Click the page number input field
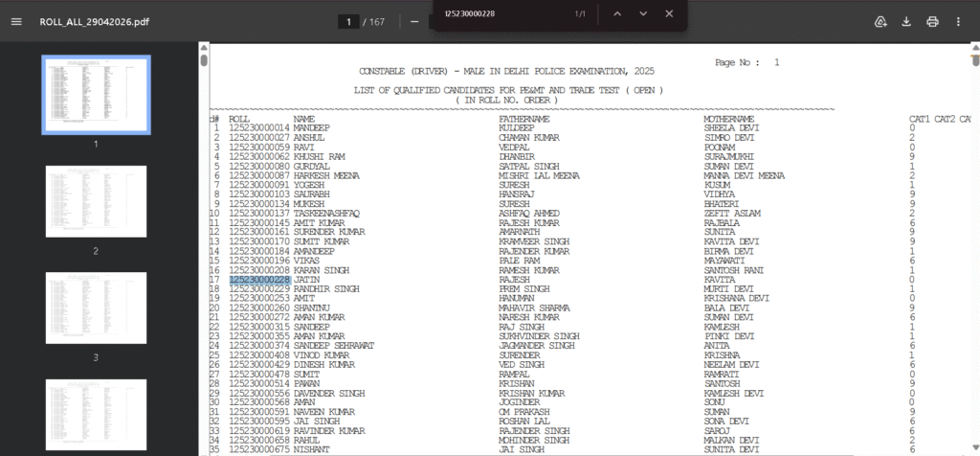Image resolution: width=980 pixels, height=456 pixels. 351,21
